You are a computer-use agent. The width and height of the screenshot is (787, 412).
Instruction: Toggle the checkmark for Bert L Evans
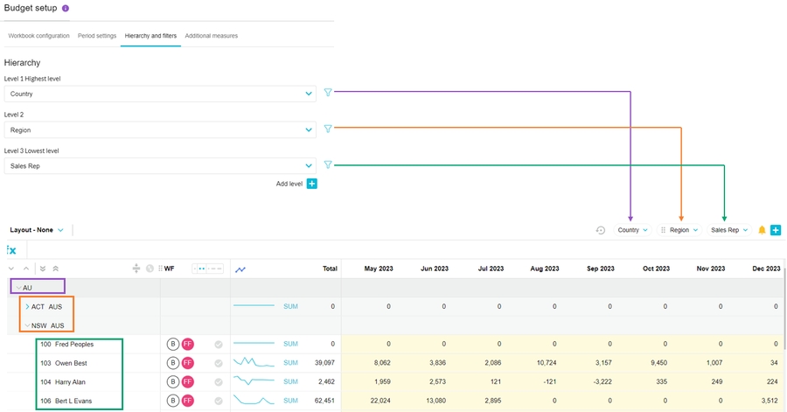(219, 401)
